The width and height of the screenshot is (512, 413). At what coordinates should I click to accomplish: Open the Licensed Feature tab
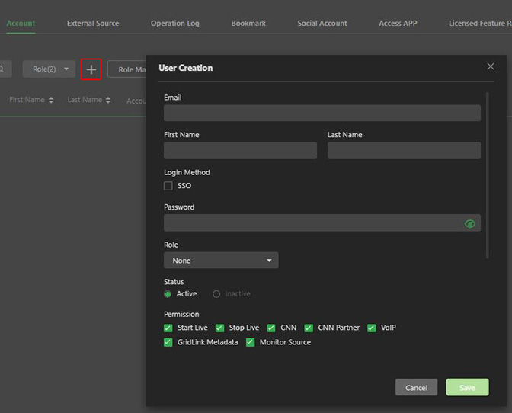pos(480,23)
